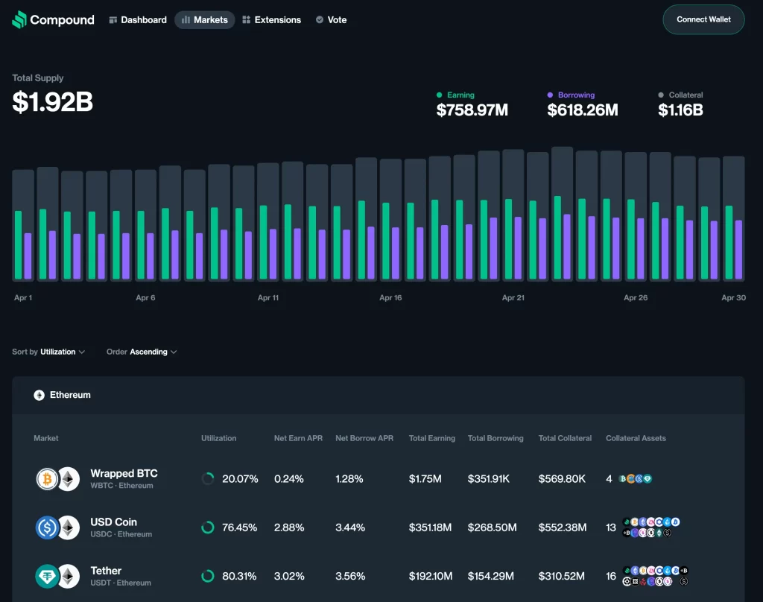
Task: Open the Wrapped BTC market
Action: [x=378, y=479]
